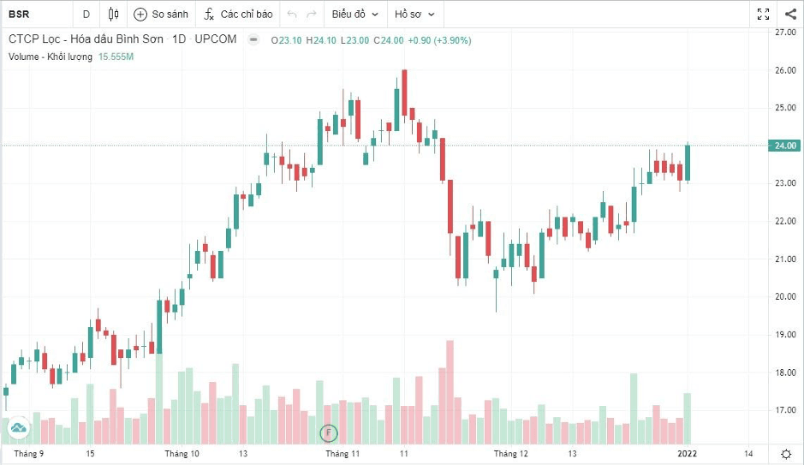This screenshot has width=804, height=465.
Task: Undo the last chart action
Action: [x=292, y=15]
